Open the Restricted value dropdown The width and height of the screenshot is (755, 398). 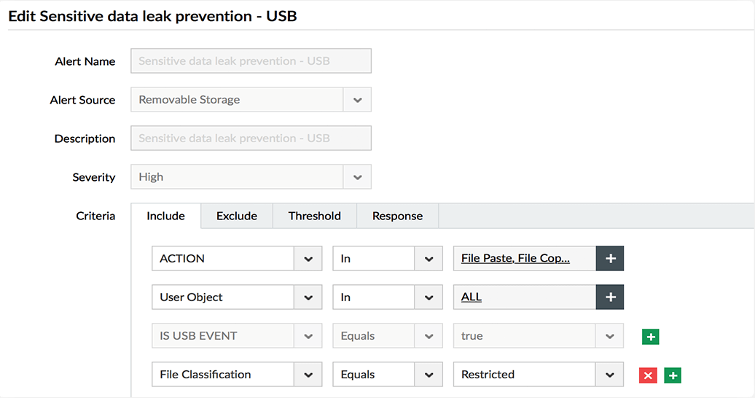[609, 375]
